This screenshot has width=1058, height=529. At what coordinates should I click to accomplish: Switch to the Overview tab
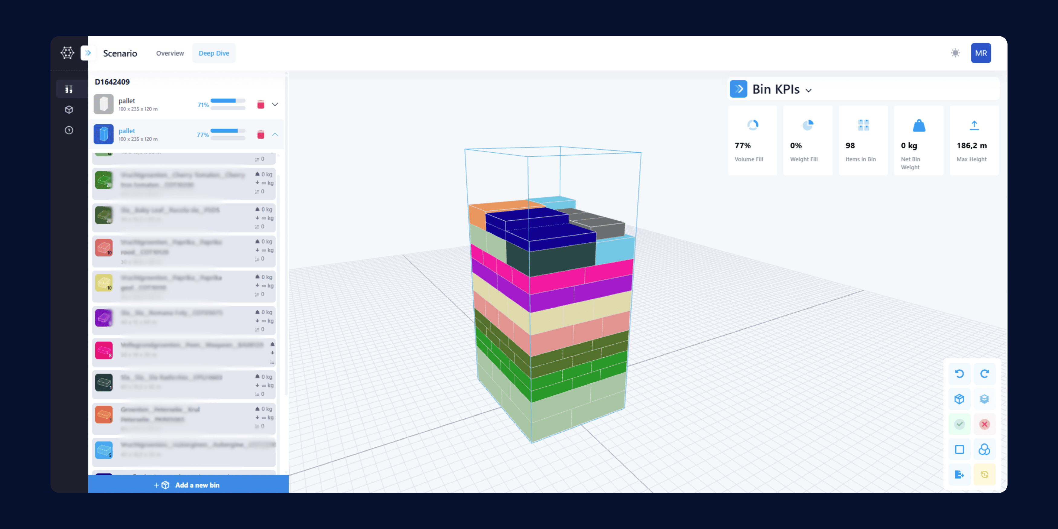coord(170,54)
